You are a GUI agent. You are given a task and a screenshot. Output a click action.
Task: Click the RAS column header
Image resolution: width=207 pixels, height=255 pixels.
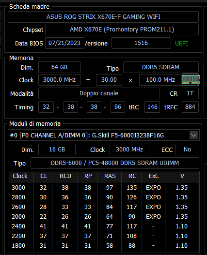click(x=110, y=176)
